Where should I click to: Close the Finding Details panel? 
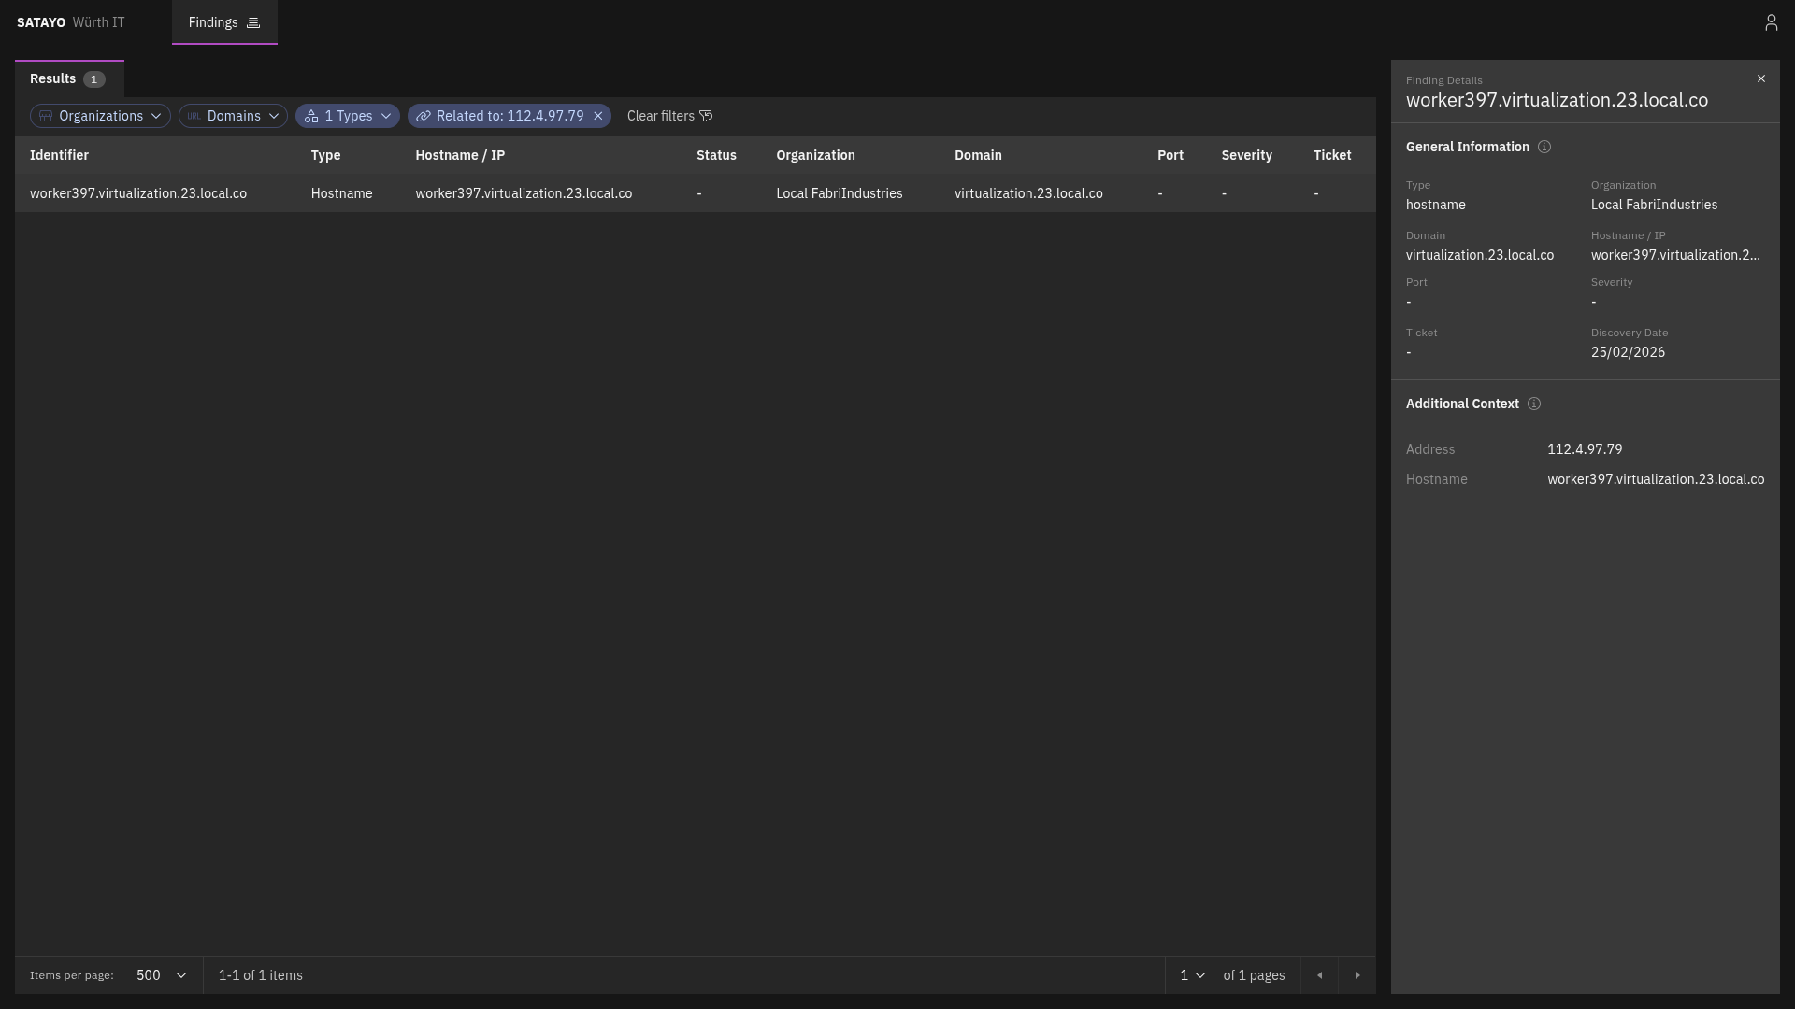tap(1761, 78)
